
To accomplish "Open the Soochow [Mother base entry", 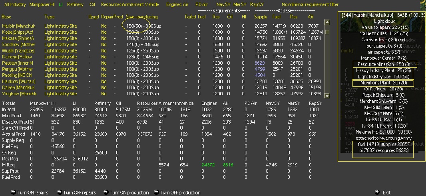I will tap(18, 44).
